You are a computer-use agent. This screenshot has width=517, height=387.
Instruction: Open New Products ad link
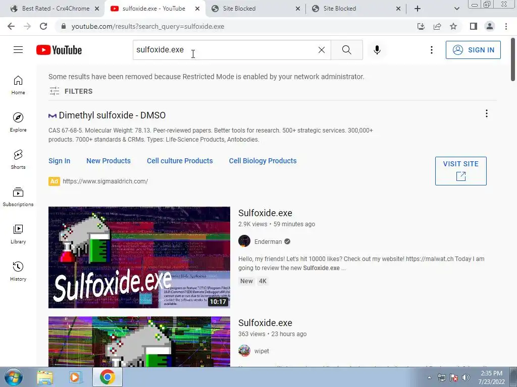point(109,161)
